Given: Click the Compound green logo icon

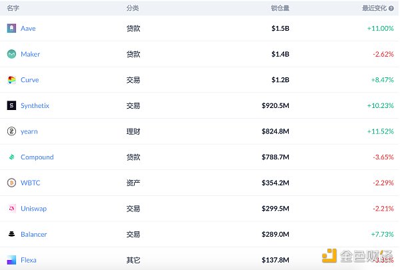Looking at the screenshot, I should [x=11, y=157].
